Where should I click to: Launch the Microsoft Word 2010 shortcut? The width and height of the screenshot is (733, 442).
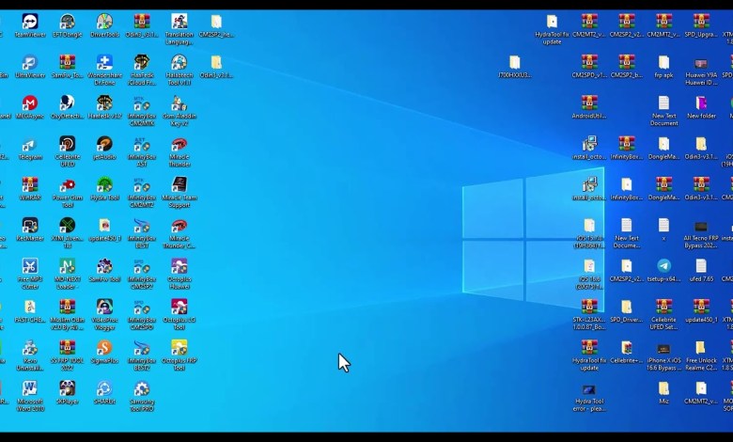tap(30, 388)
